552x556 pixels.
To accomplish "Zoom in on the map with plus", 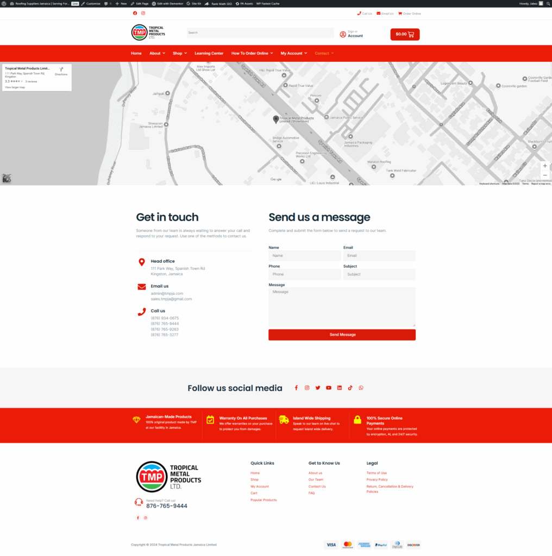I will click(x=545, y=166).
